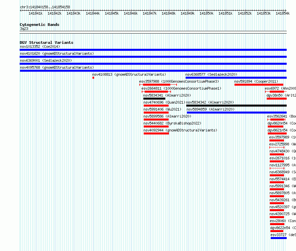Select the red nsv5440682 variant bar
296x251 pixels.
156,126
